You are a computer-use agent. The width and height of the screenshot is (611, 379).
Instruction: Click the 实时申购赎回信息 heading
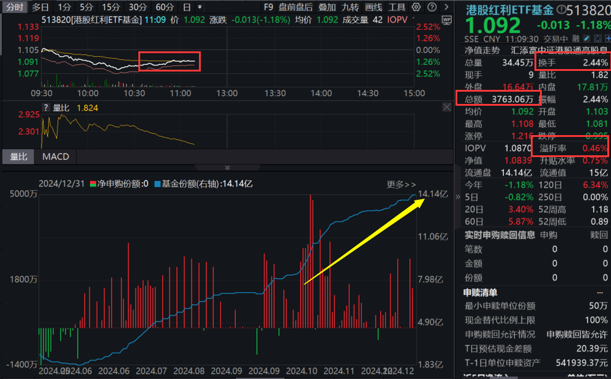(x=500, y=235)
